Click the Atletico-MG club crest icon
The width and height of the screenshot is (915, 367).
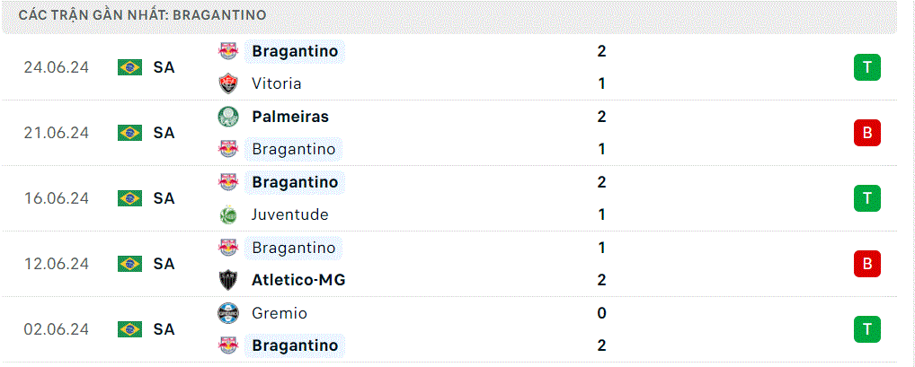(228, 280)
